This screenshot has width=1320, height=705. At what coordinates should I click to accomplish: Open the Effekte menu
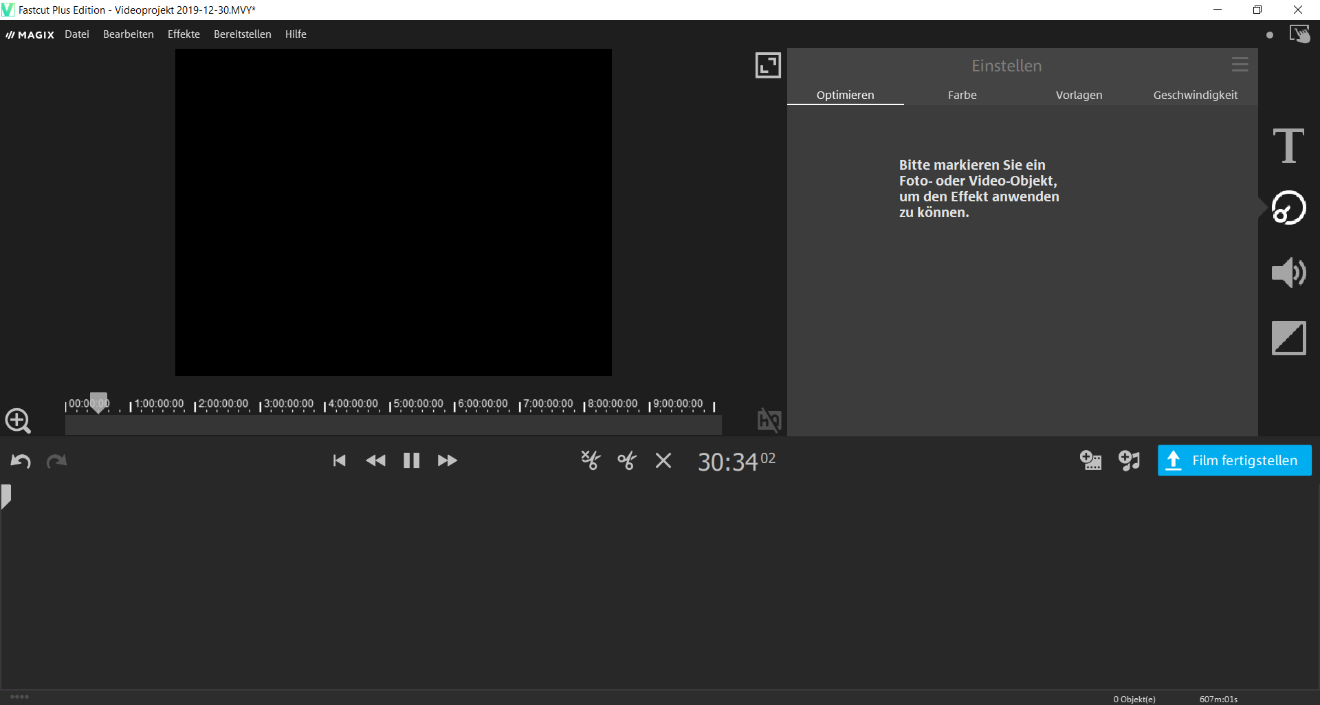(x=184, y=34)
